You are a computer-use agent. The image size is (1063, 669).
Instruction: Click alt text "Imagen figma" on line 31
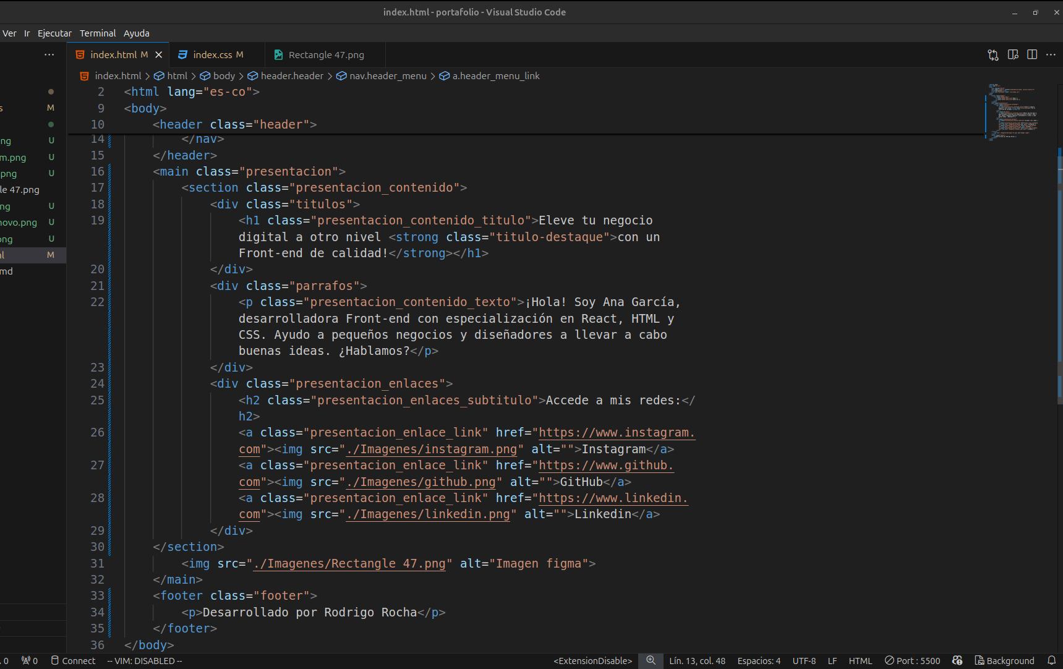[x=539, y=564]
